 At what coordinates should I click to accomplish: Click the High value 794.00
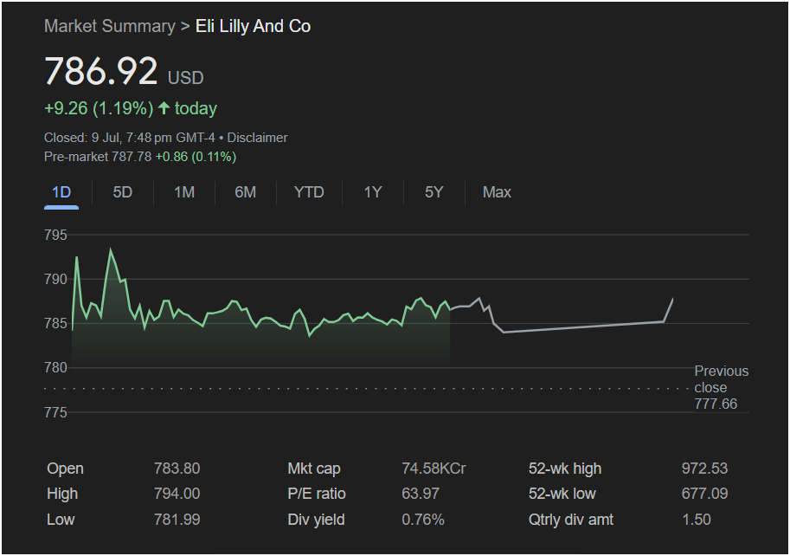(x=177, y=494)
